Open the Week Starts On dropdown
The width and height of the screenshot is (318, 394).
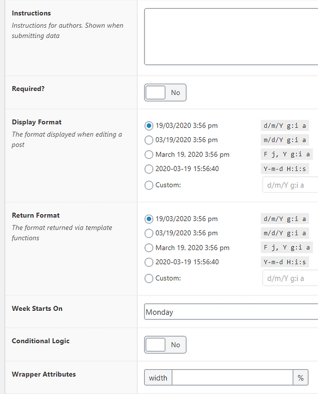point(231,312)
